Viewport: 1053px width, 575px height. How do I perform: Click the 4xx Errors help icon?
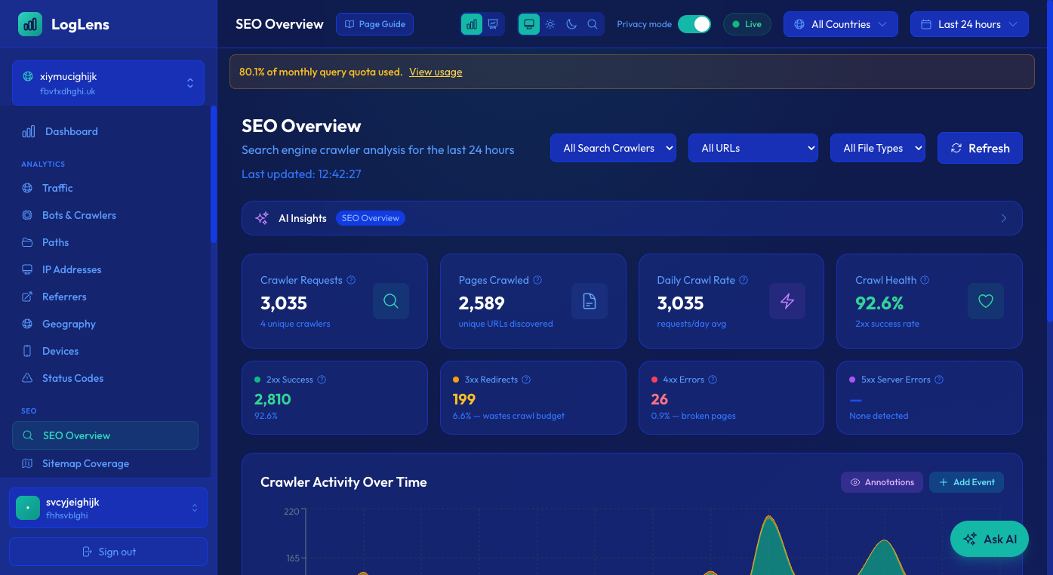pos(713,380)
